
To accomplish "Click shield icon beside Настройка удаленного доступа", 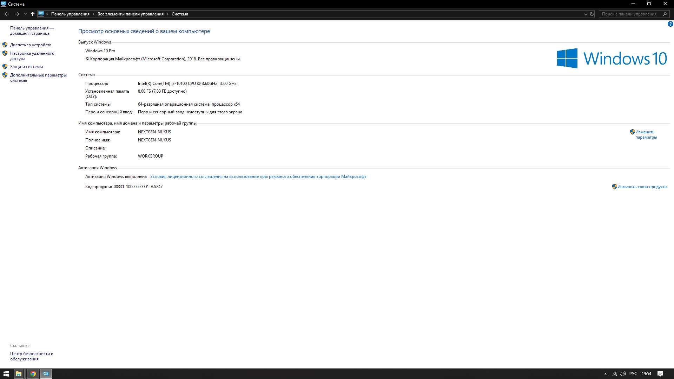I will [x=5, y=53].
